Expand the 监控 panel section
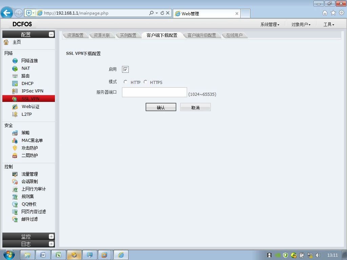Screen dimensions: 347x260 (51, 236)
